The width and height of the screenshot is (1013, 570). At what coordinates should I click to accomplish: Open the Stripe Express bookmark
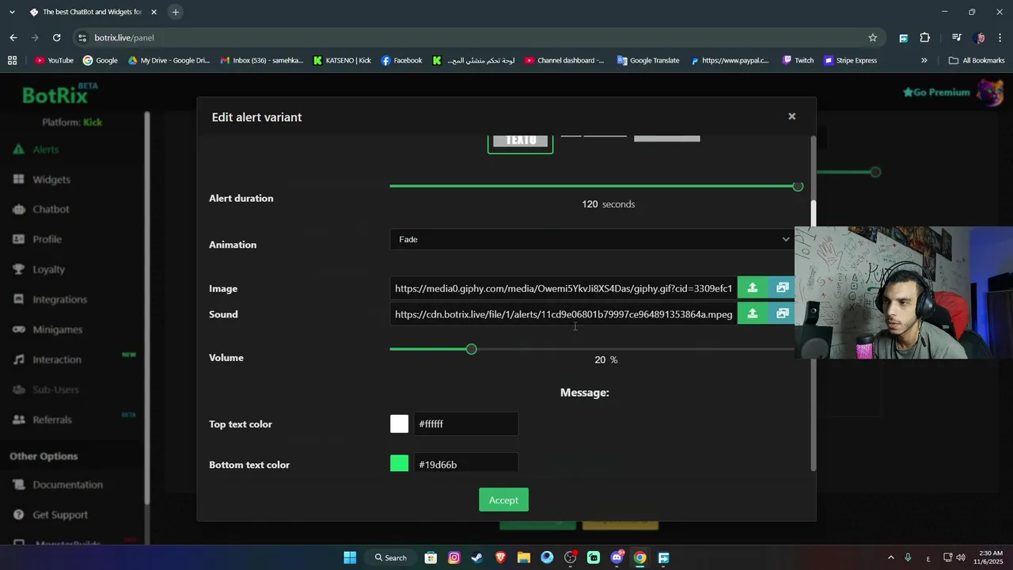(850, 60)
